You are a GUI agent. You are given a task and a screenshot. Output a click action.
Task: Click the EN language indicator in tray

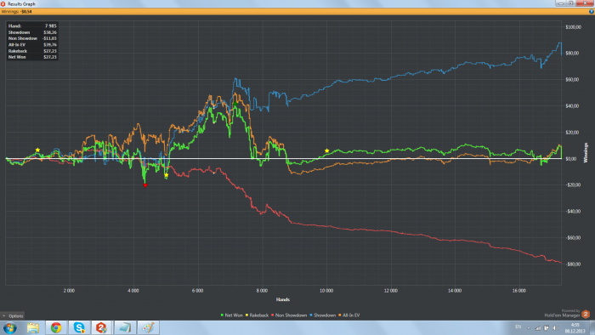pyautogui.click(x=518, y=327)
